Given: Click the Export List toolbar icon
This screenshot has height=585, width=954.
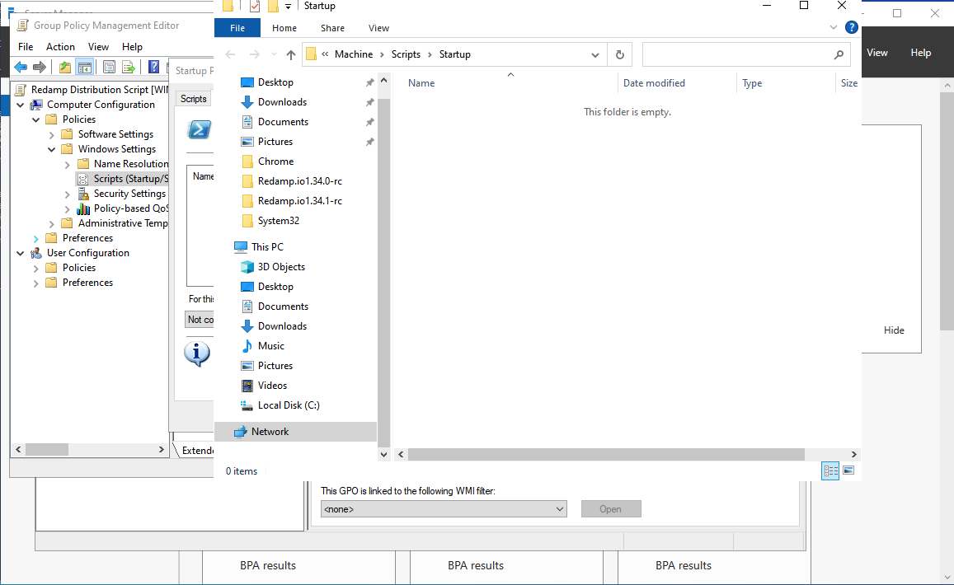Looking at the screenshot, I should point(129,68).
